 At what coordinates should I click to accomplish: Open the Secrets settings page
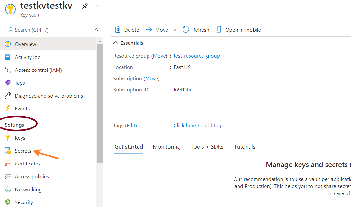tap(23, 151)
